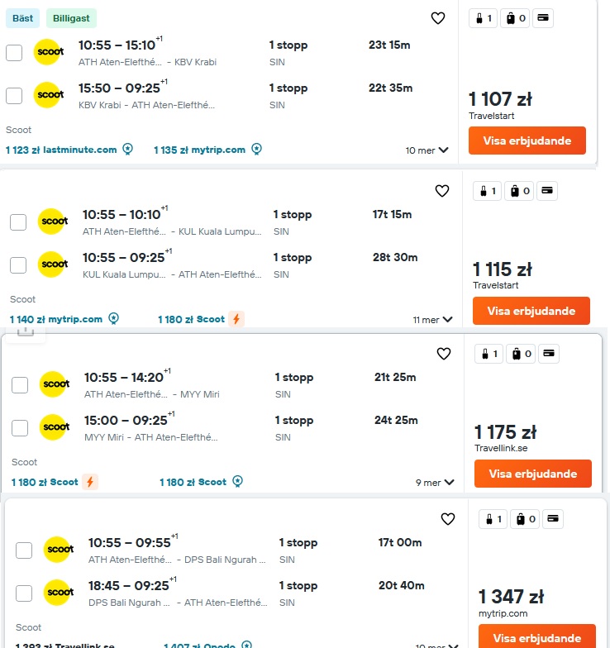Click payment card icon on Bali result

pos(552,519)
